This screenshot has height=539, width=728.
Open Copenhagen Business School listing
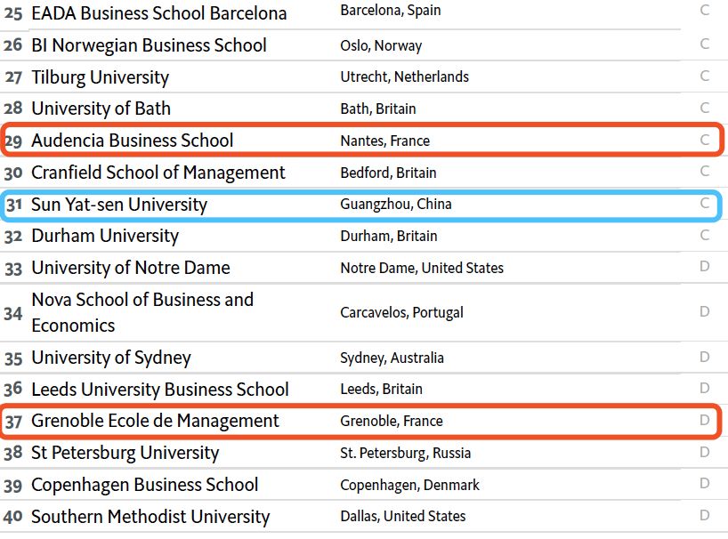(x=144, y=485)
